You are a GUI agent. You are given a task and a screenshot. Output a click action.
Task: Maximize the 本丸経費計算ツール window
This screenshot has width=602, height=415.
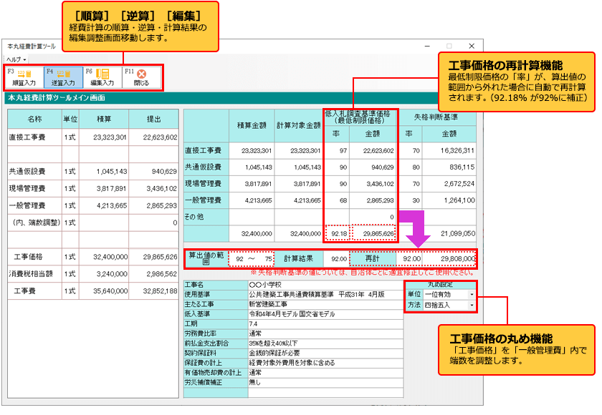pyautogui.click(x=448, y=44)
